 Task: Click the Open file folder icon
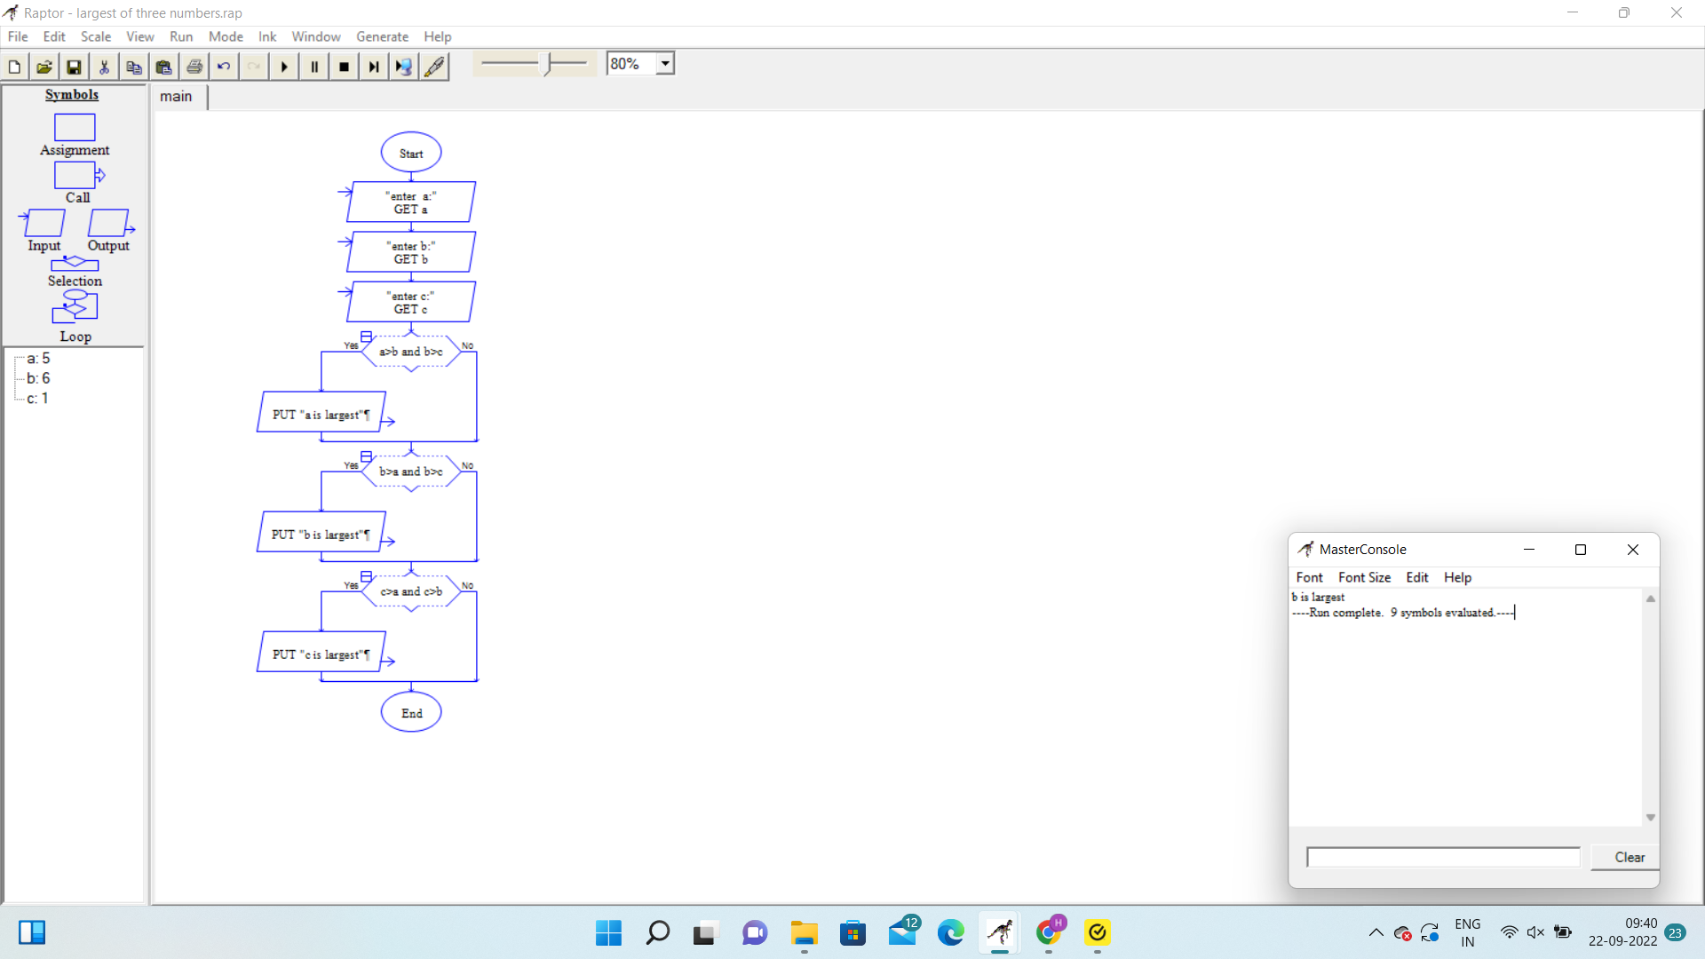click(x=44, y=67)
